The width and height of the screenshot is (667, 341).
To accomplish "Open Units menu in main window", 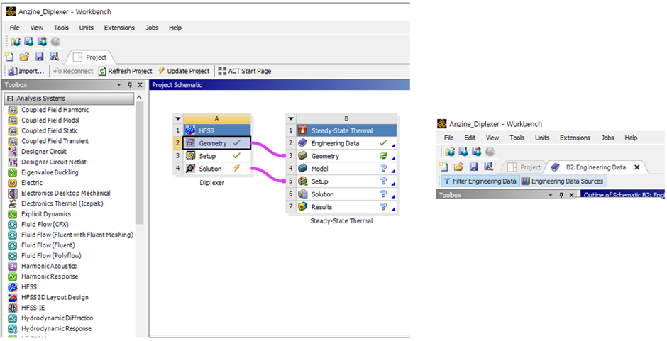I will click(87, 28).
